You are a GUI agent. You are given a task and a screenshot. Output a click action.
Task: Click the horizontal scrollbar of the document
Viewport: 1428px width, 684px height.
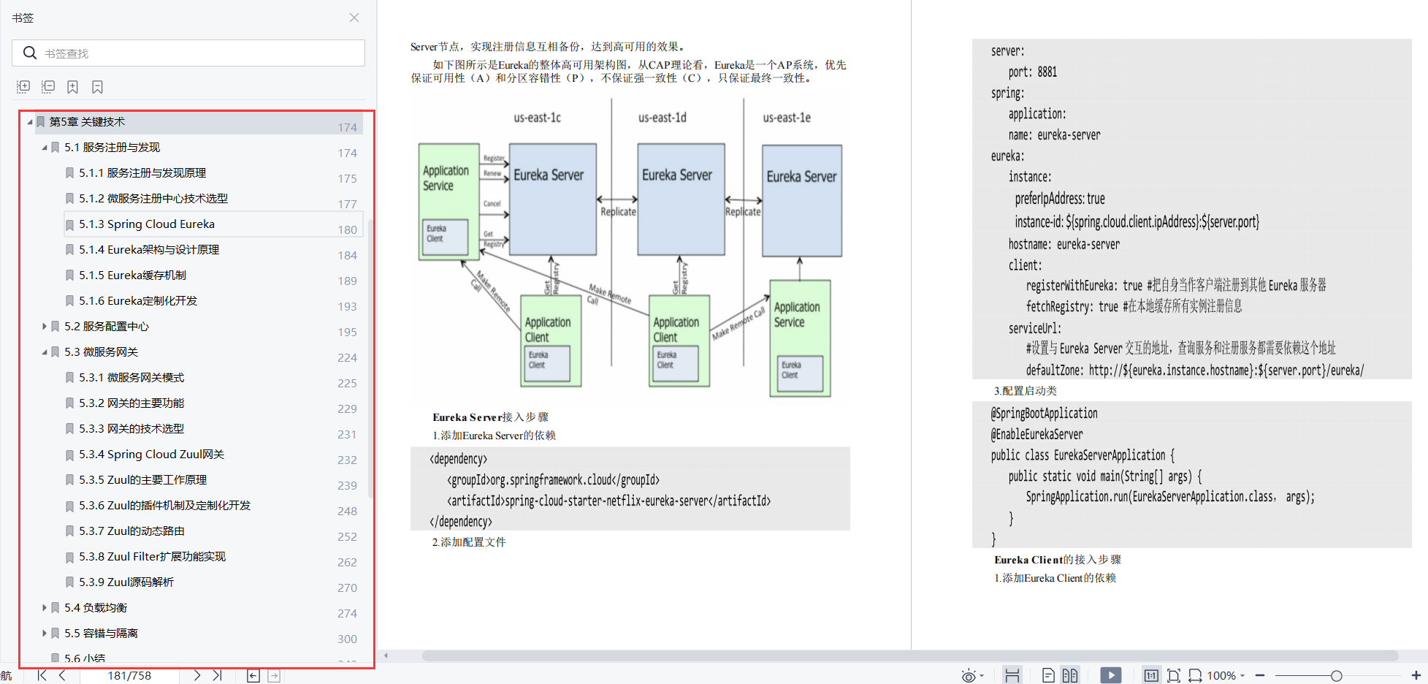[x=910, y=655]
